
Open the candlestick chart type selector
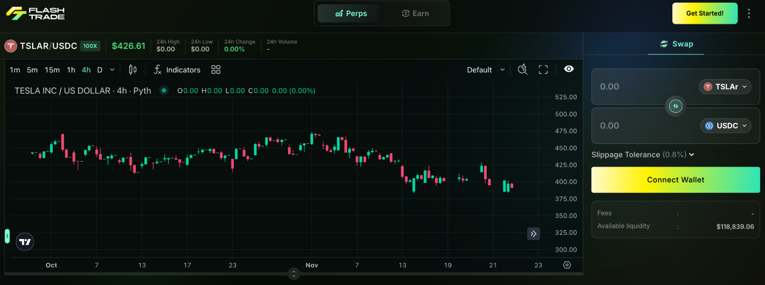(132, 70)
